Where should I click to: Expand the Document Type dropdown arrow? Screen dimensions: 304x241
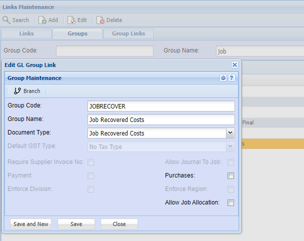pos(230,133)
